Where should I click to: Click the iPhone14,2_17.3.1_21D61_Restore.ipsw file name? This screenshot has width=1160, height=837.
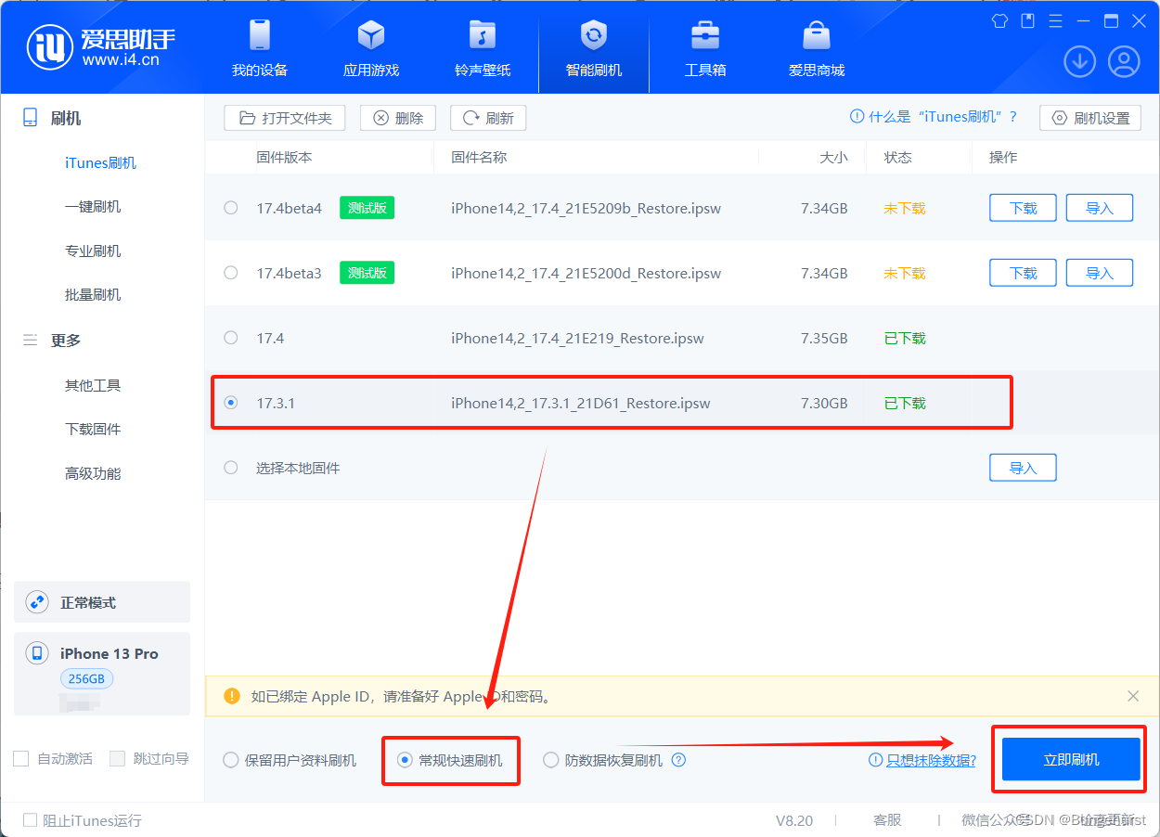point(581,403)
